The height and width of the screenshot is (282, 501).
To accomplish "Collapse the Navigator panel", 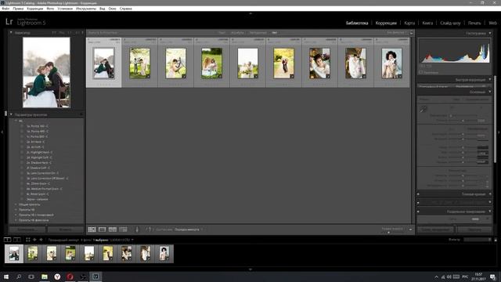I will point(11,33).
